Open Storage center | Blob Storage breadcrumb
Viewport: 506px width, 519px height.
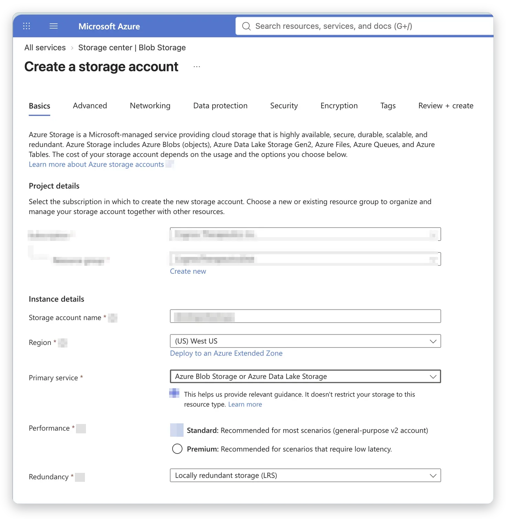(132, 47)
